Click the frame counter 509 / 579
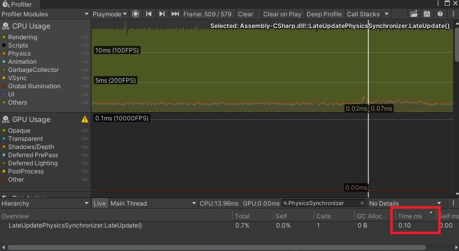 coord(207,14)
